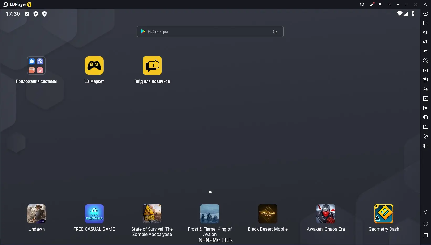Launch the Undawn game
Screen dimensions: 431x245
coord(36,214)
